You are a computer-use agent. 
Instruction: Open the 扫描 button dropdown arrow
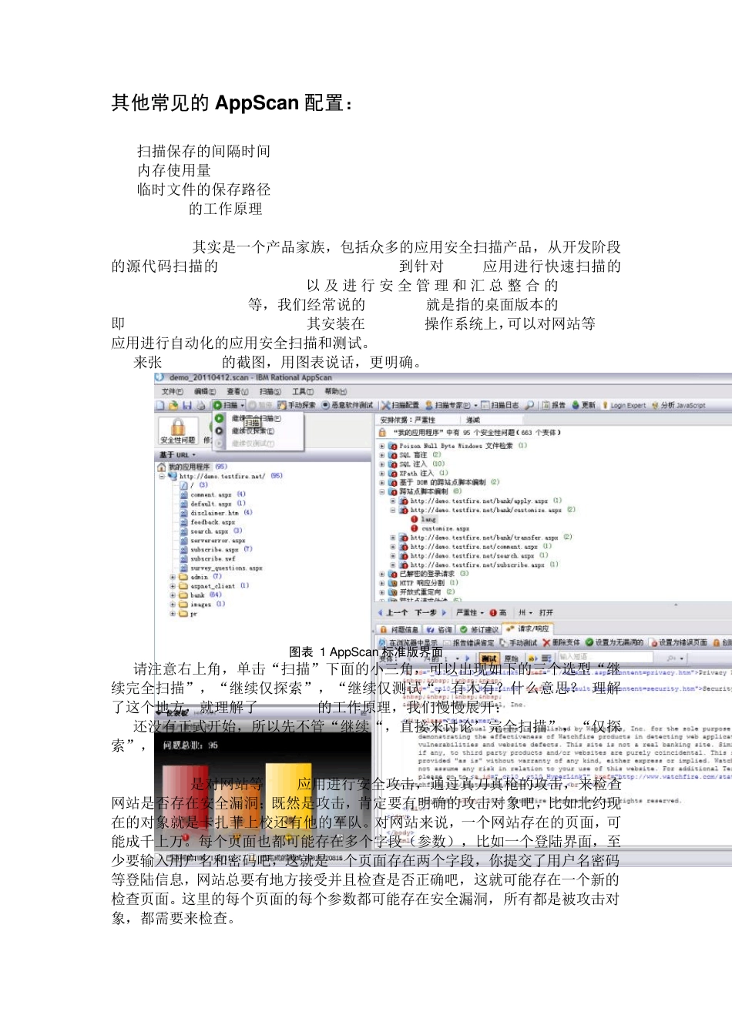coord(242,405)
